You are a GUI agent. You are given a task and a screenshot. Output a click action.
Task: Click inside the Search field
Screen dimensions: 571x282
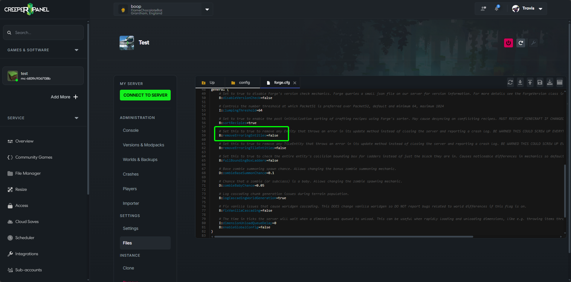tap(43, 32)
